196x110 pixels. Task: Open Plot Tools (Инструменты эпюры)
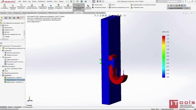click(99, 7)
